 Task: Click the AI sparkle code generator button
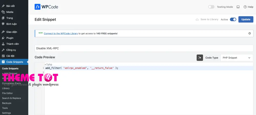(x=200, y=58)
